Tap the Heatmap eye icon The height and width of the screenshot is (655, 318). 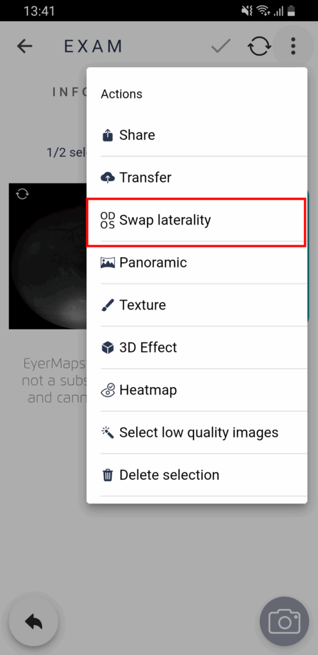pyautogui.click(x=107, y=390)
